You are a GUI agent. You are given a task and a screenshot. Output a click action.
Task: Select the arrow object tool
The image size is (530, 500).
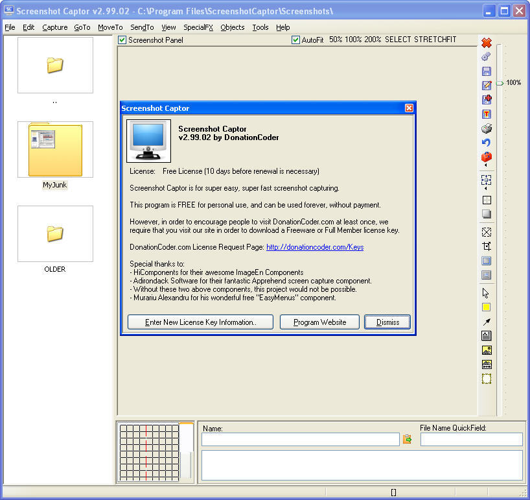(x=487, y=322)
